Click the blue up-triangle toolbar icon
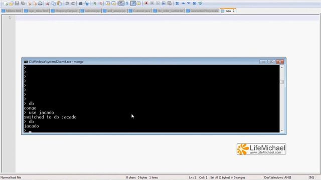The width and height of the screenshot is (321, 180). (183, 3)
